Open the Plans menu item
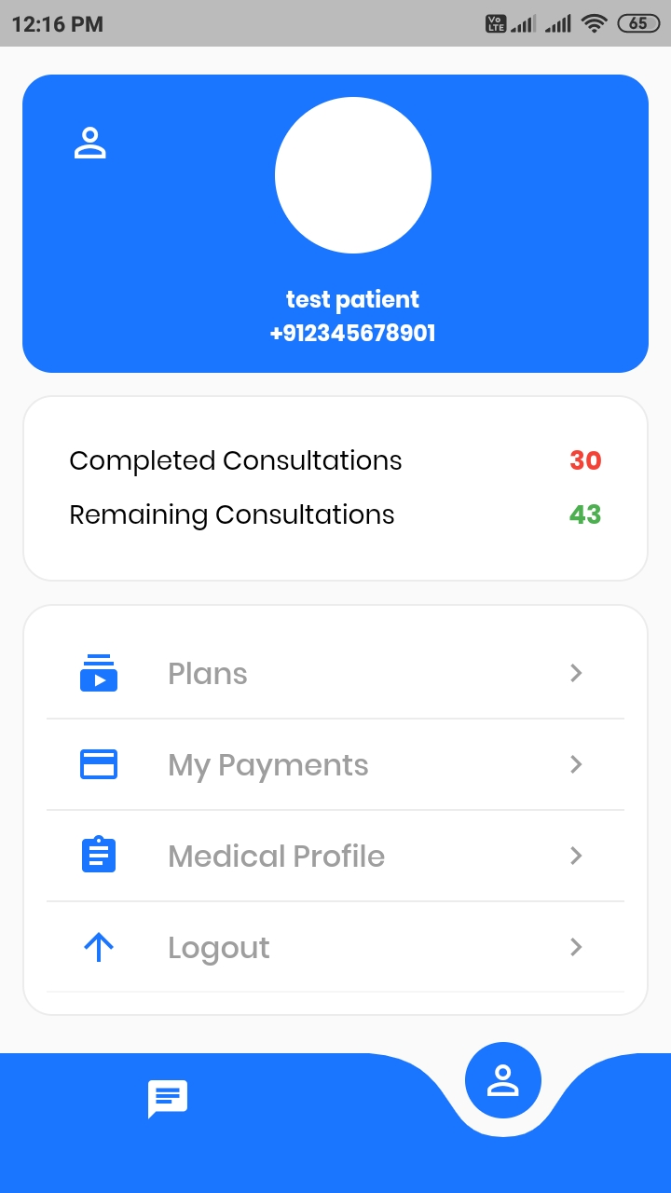 coord(208,673)
